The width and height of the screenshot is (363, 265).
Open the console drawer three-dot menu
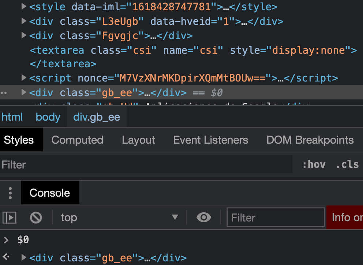click(10, 193)
